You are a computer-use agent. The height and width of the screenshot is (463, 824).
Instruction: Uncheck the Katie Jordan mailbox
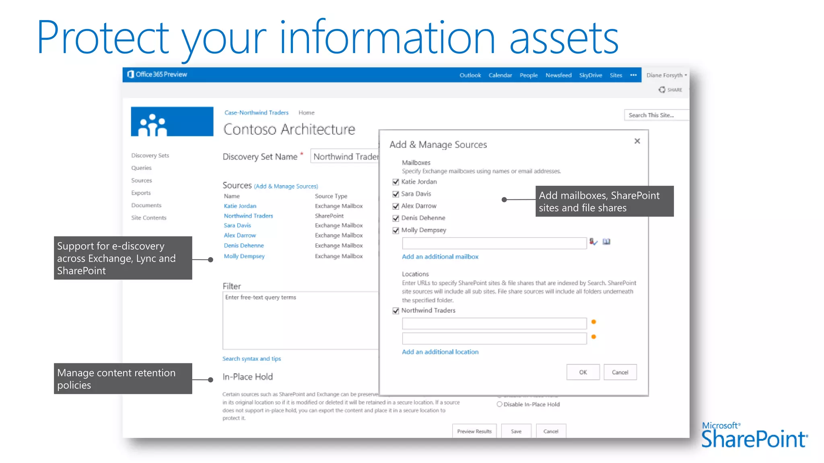396,182
